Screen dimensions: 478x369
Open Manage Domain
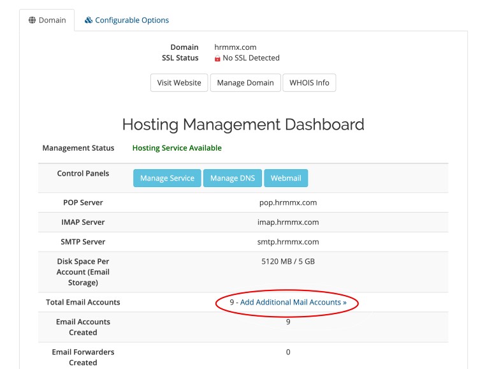point(245,83)
